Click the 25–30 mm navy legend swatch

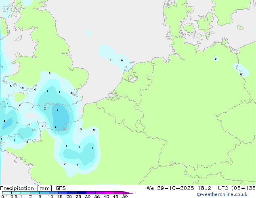point(81,193)
